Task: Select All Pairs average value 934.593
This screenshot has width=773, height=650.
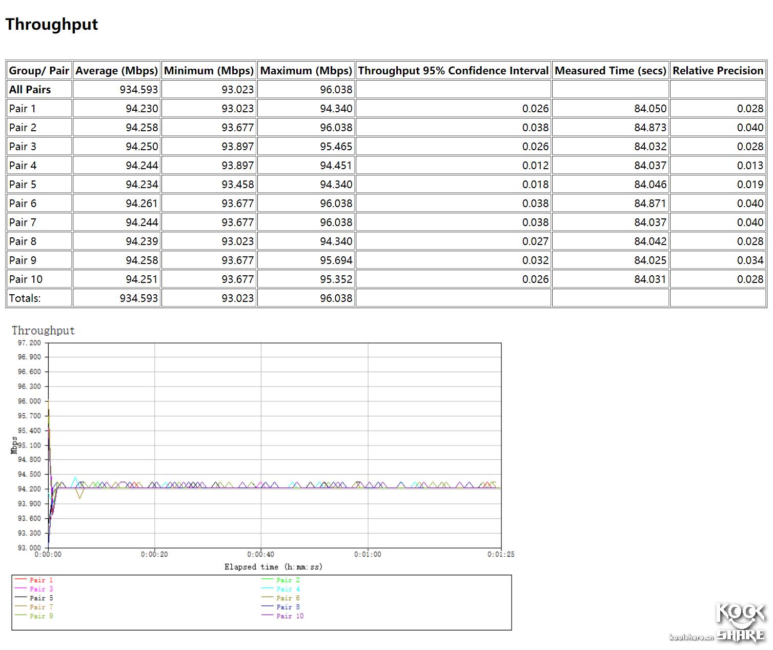Action: [138, 90]
